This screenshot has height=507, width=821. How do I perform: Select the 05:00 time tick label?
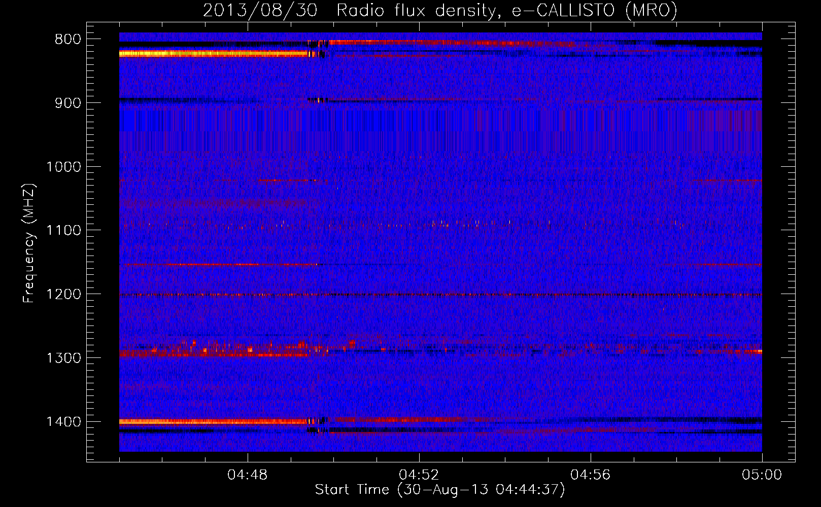click(x=762, y=475)
